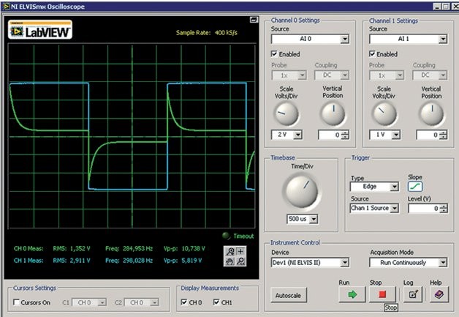The image size is (459, 317).
Task: Open Device dropdown Dev1 (NI ELVIS II)
Action: [x=310, y=262]
